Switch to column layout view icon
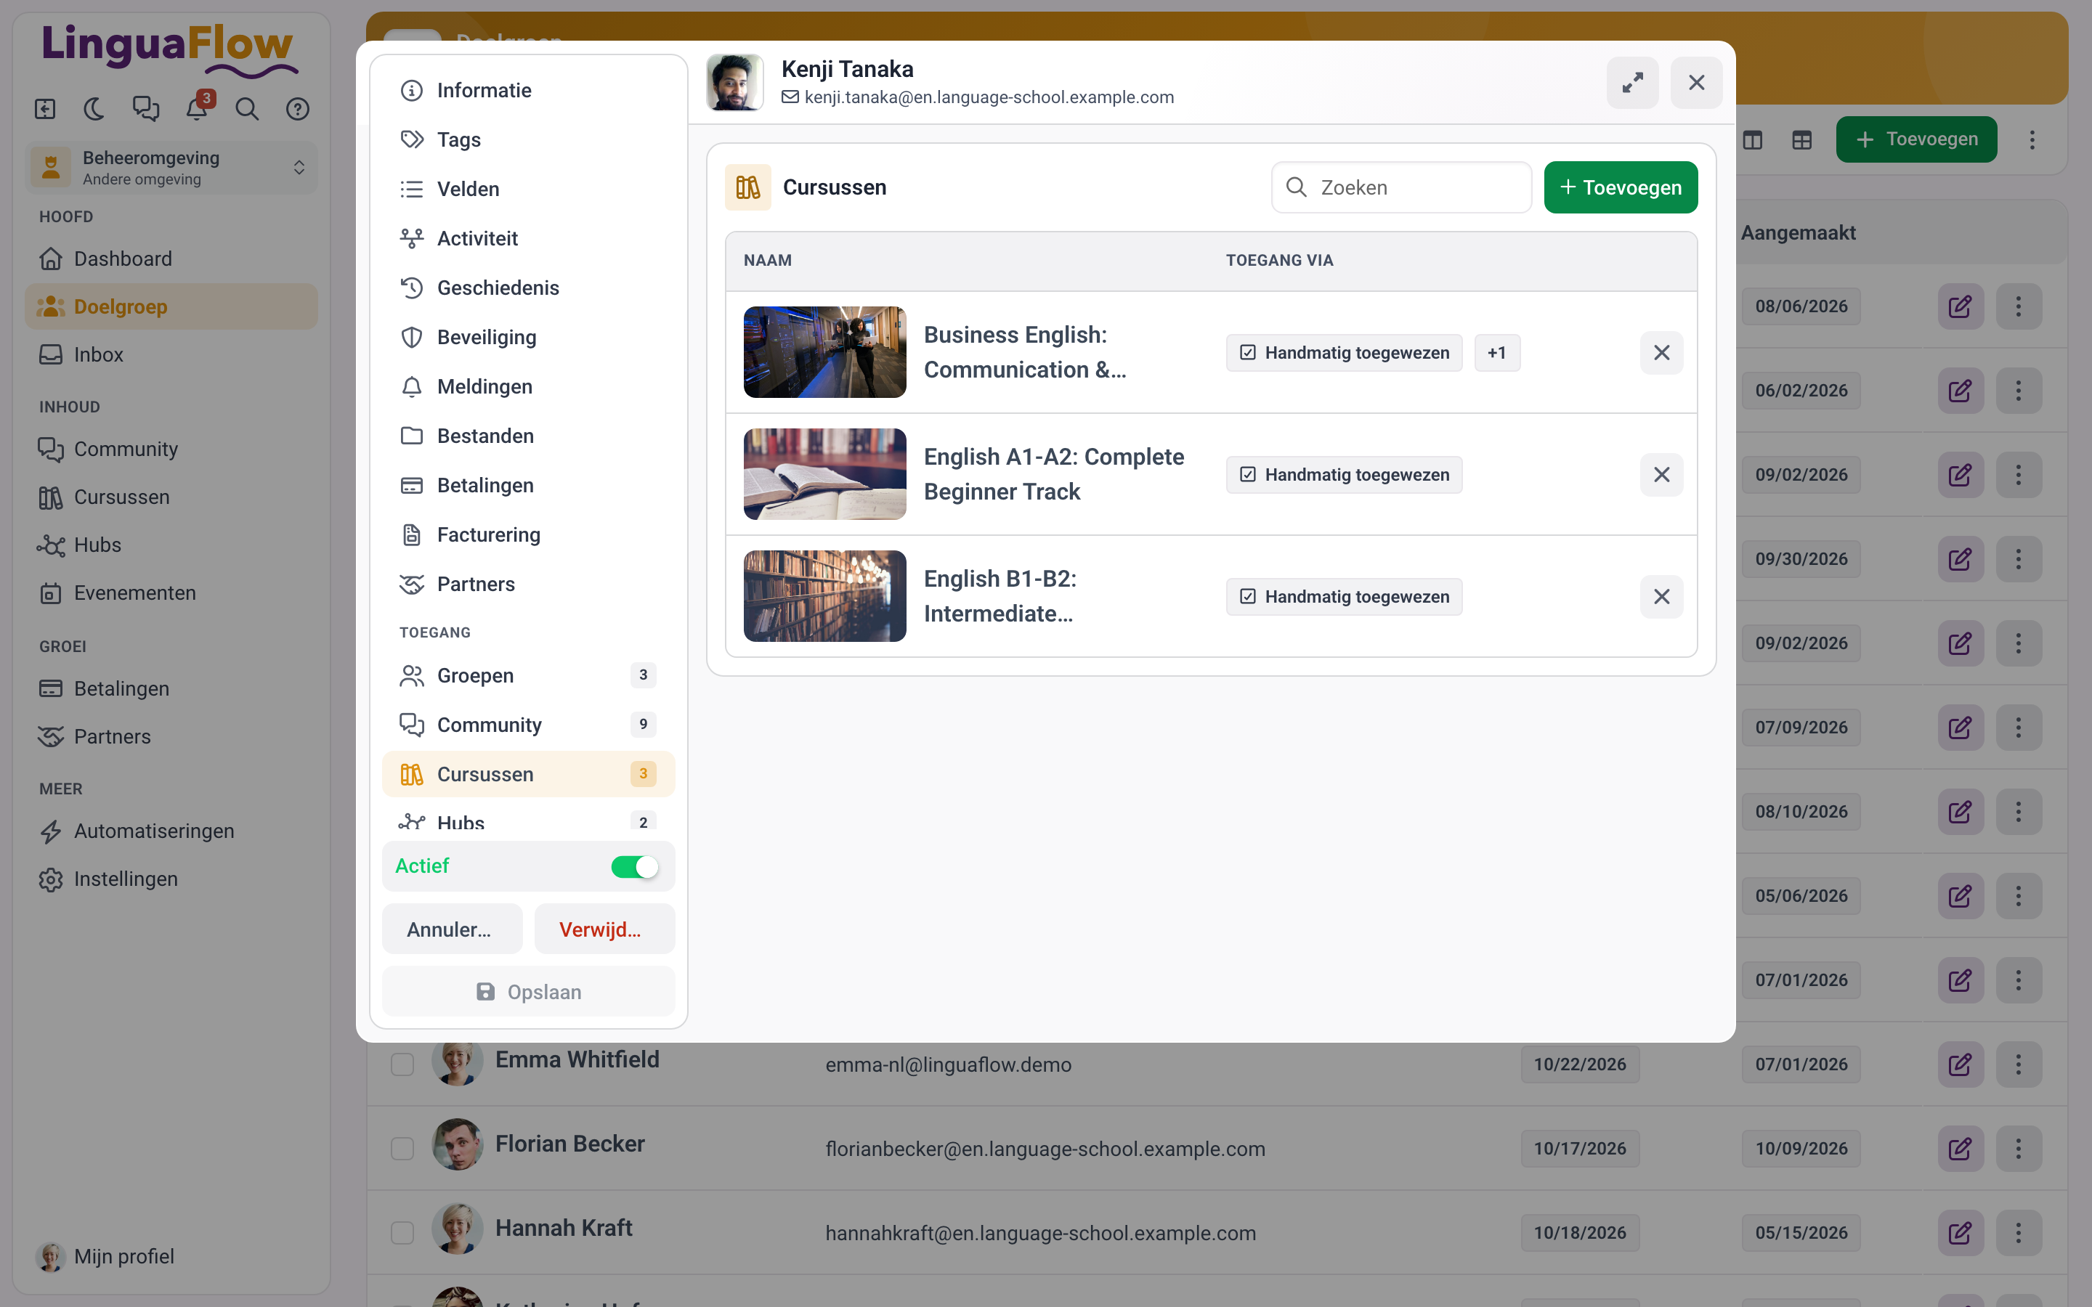Screen dimensions: 2092x1307 [1752, 140]
